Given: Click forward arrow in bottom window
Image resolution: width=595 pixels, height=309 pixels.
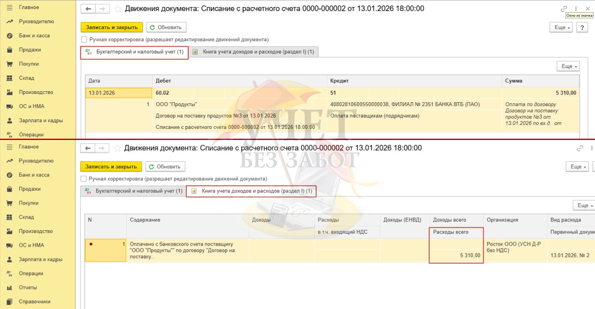Looking at the screenshot, I should point(102,148).
